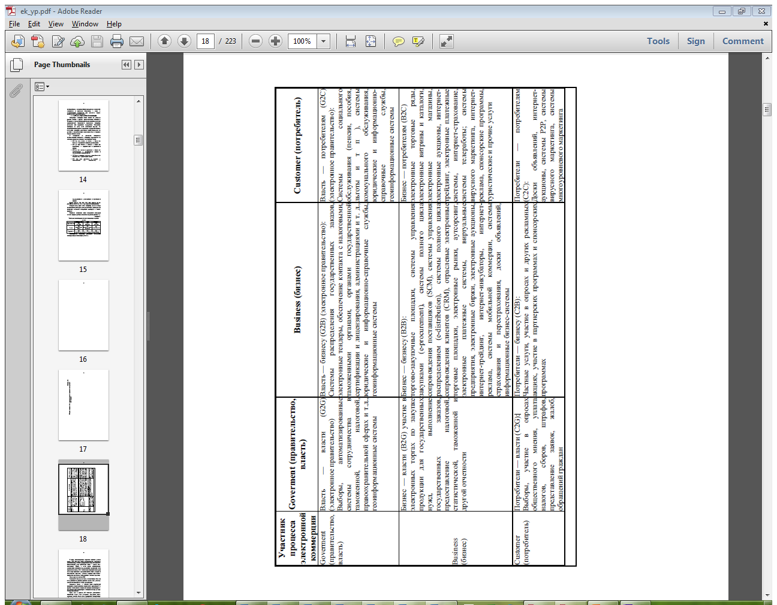Collapse the Page Thumbnails pane

click(127, 65)
